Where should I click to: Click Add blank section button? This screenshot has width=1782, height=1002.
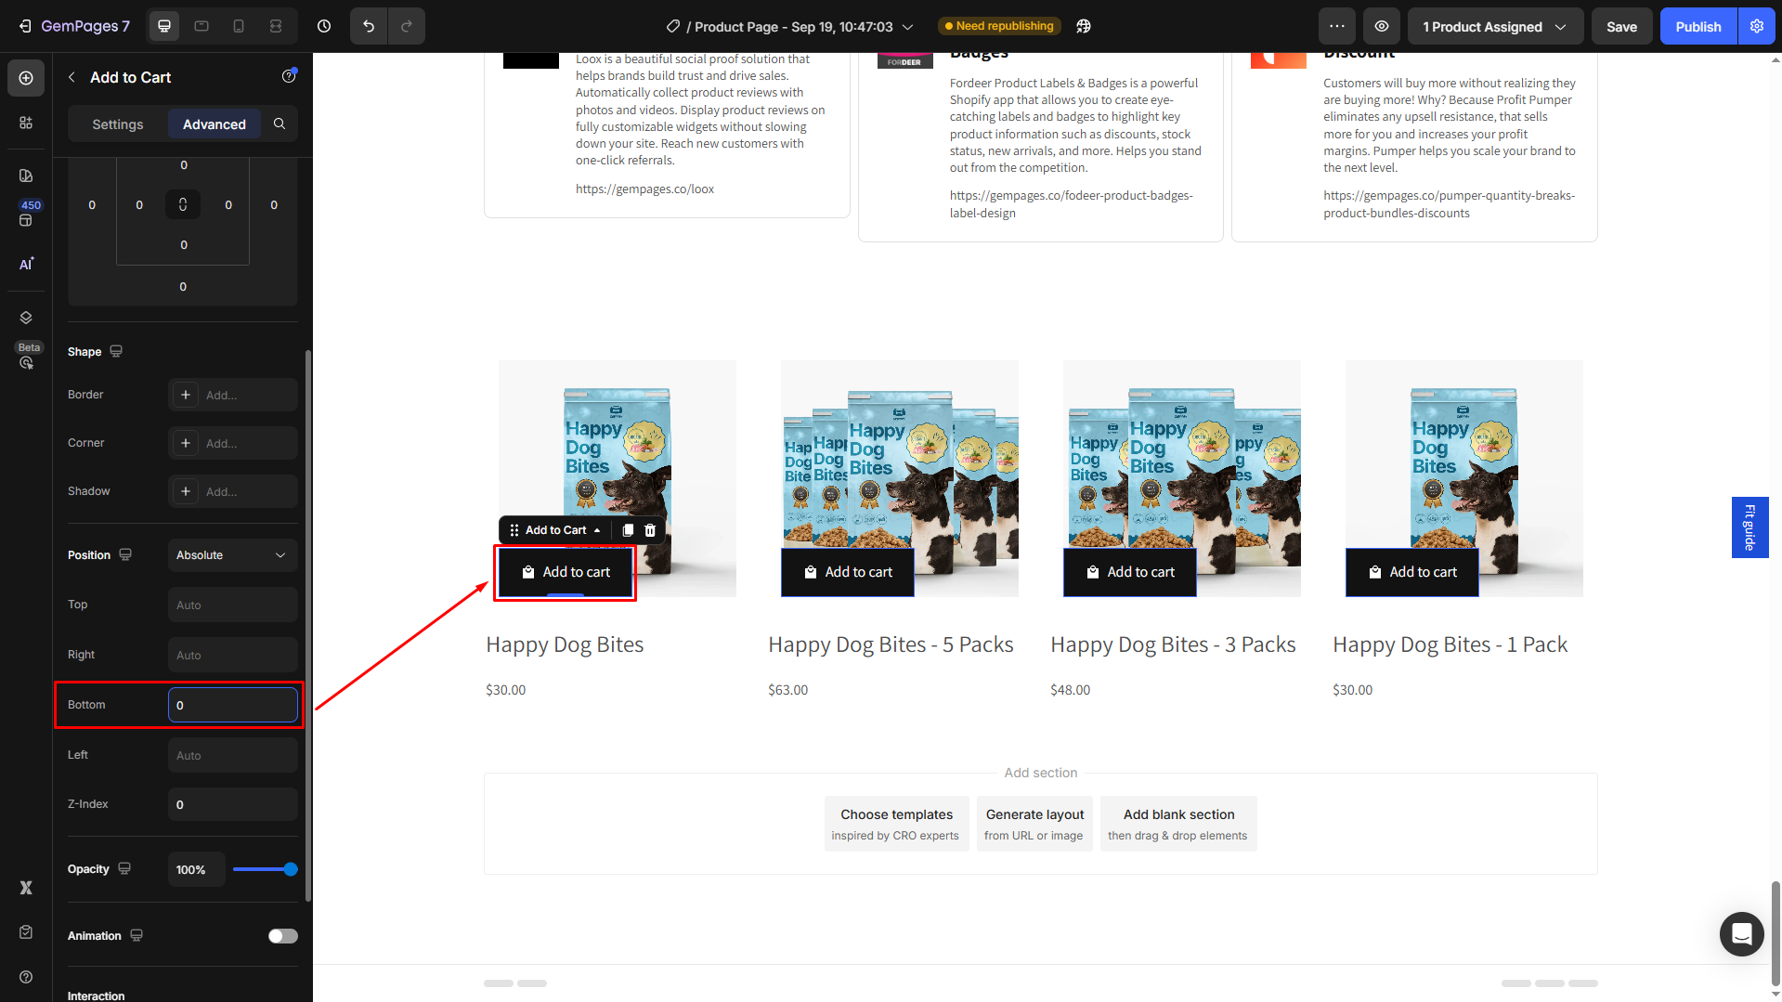(x=1178, y=824)
